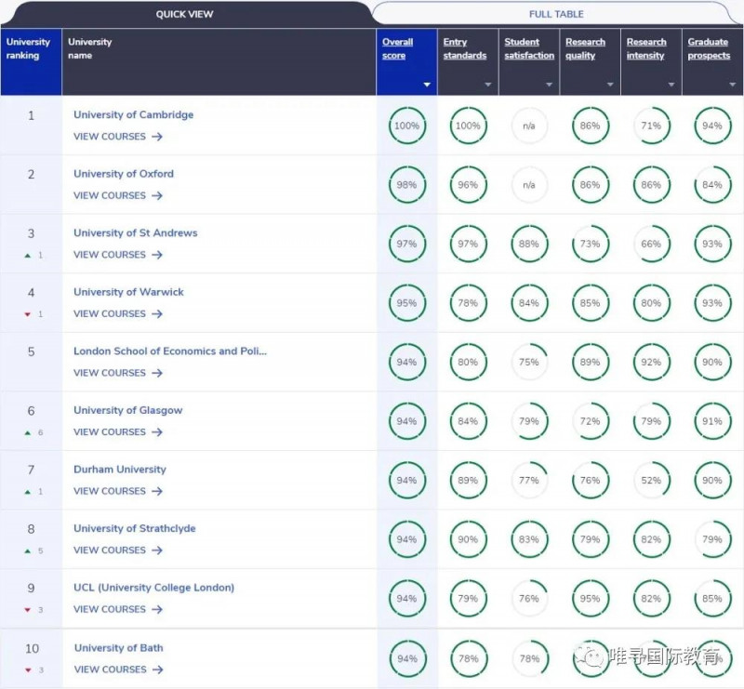Click Cambridge n/a student satisfaction circle
The height and width of the screenshot is (689, 744).
click(529, 126)
